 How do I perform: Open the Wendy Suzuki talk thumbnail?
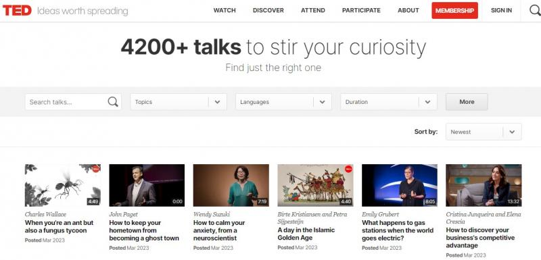click(231, 185)
